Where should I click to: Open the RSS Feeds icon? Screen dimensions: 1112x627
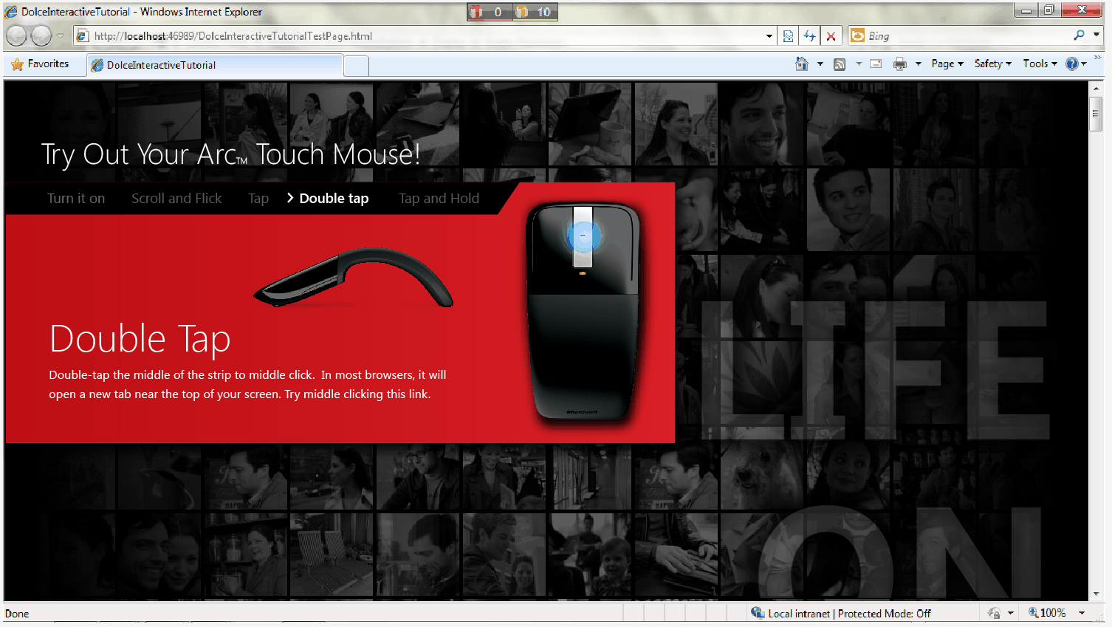pos(840,64)
